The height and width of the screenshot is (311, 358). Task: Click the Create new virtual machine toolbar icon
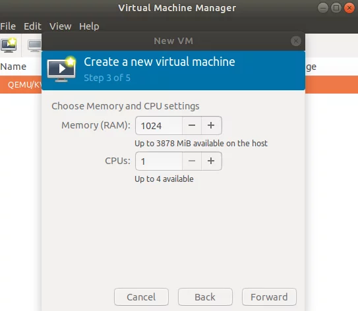[x=9, y=45]
